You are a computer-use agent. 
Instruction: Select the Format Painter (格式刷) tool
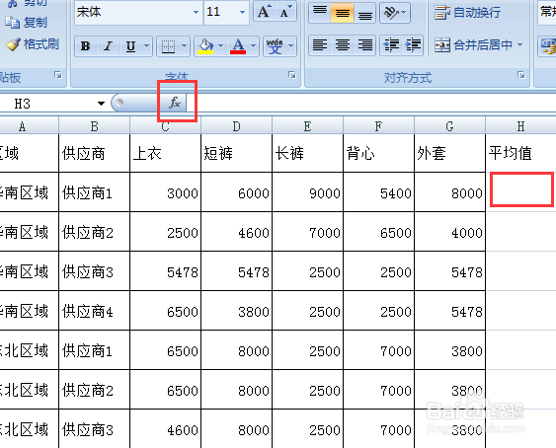click(x=32, y=44)
